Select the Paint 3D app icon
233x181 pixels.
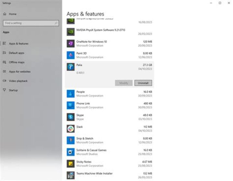pos(71,55)
